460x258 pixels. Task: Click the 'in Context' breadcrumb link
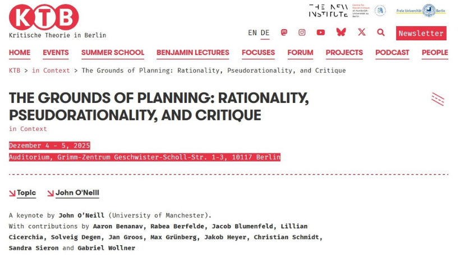pos(51,71)
